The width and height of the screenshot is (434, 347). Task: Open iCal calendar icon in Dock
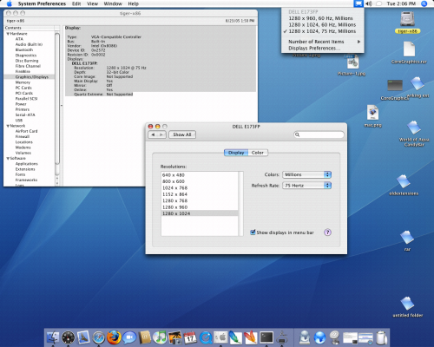(190, 337)
